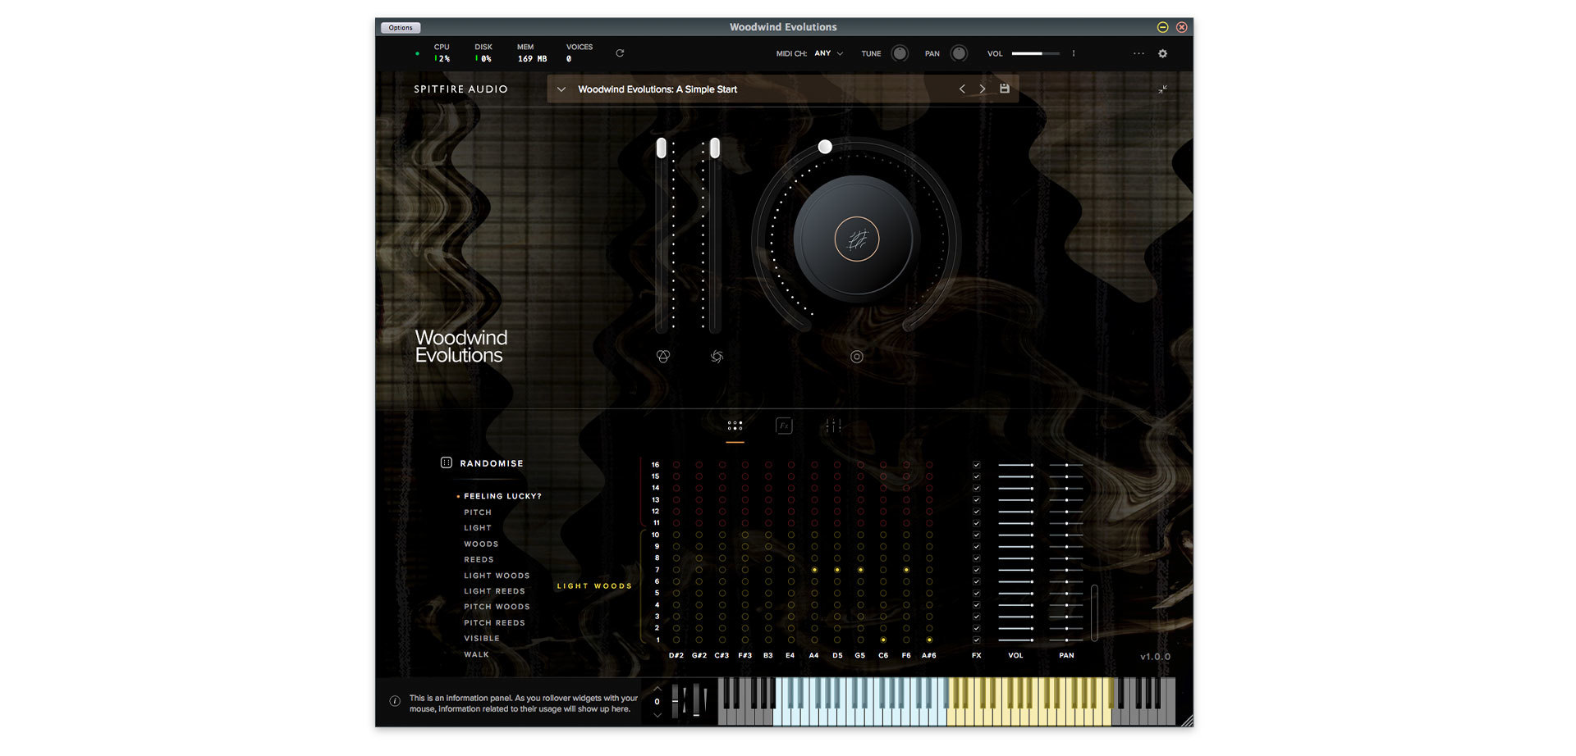Select LIGHT randomise mode
The image size is (1576, 756).
click(x=478, y=528)
